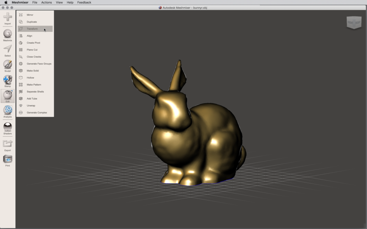
Task: Pick Plane Cut from Edit options
Action: [x=32, y=50]
